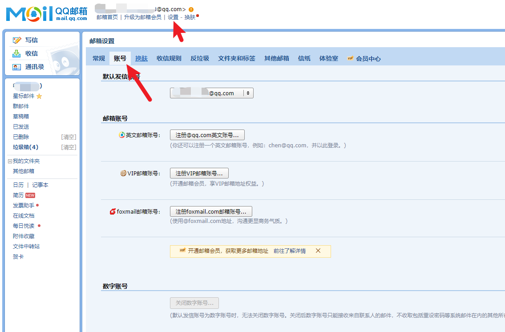Open the 星标邮件 folder
The height and width of the screenshot is (332, 505).
point(24,96)
